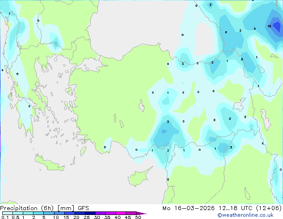Click the 'Precipitation' title text
Image resolution: width=283 pixels, height=219 pixels.
click(x=19, y=208)
